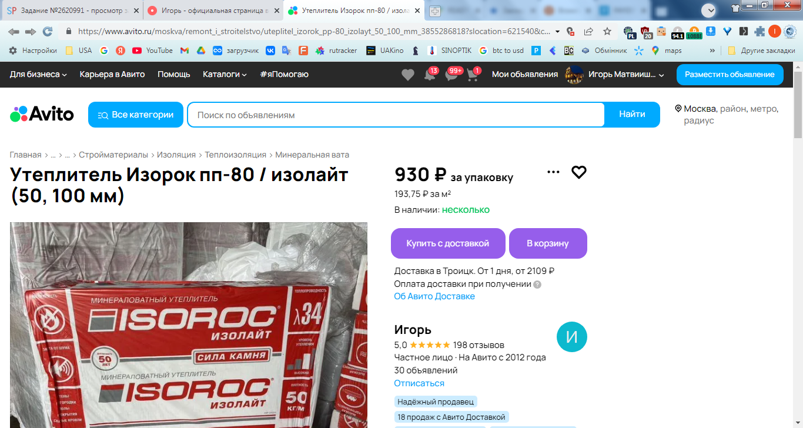Open Другие закладки bookmarks folder
This screenshot has width=803, height=428.
(x=761, y=51)
